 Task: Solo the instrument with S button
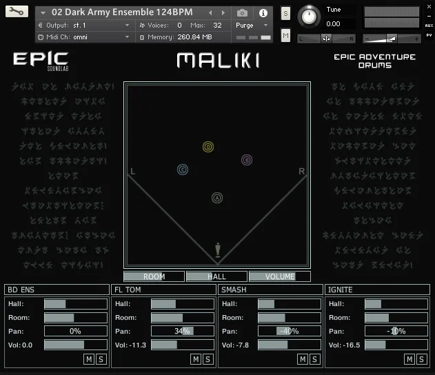pyautogui.click(x=285, y=14)
